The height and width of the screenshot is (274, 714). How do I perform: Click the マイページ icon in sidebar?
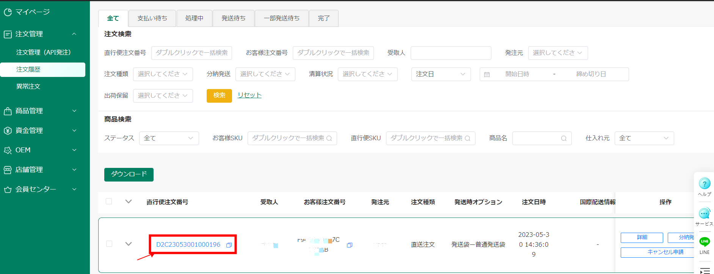click(x=8, y=12)
